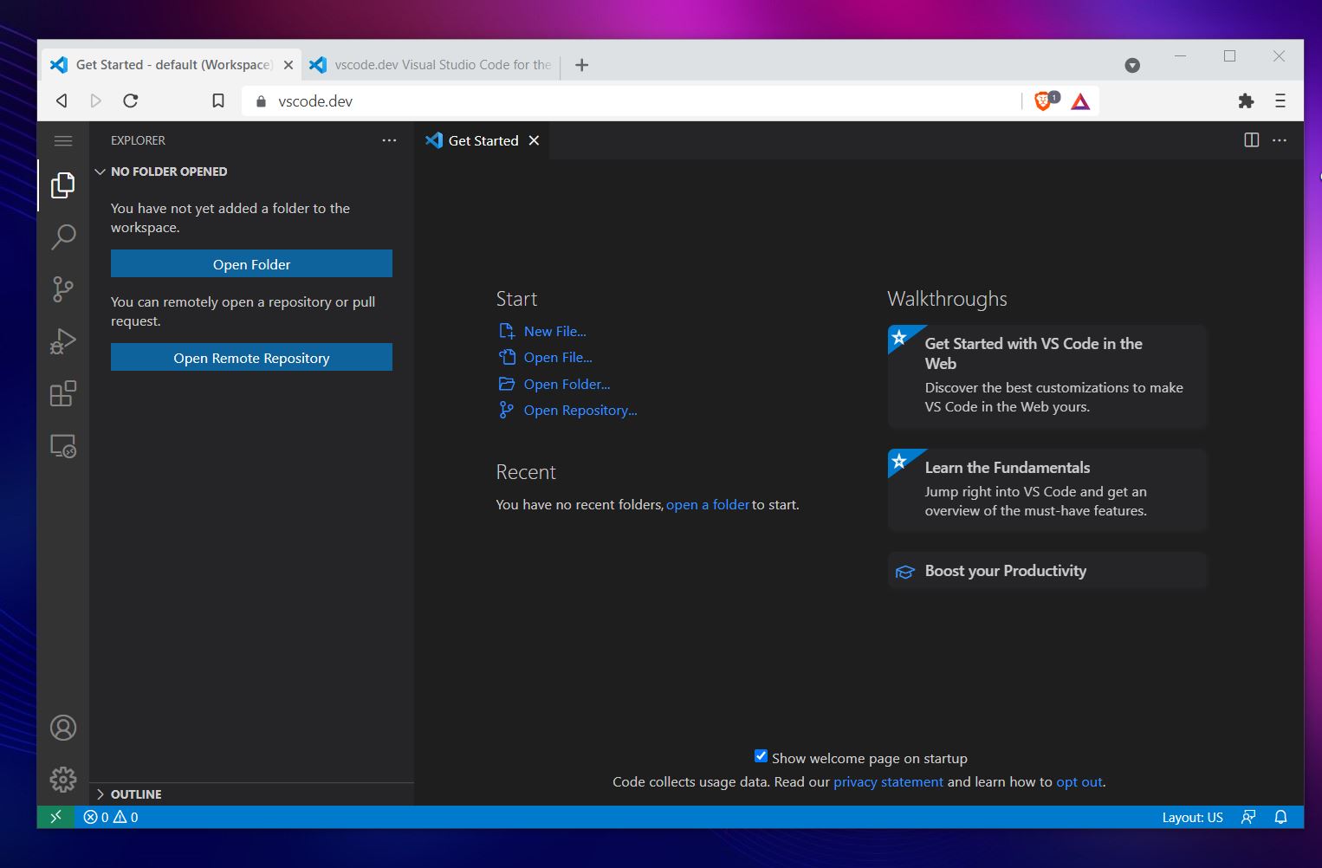
Task: Click the feedback icon in status bar
Action: [x=1248, y=817]
